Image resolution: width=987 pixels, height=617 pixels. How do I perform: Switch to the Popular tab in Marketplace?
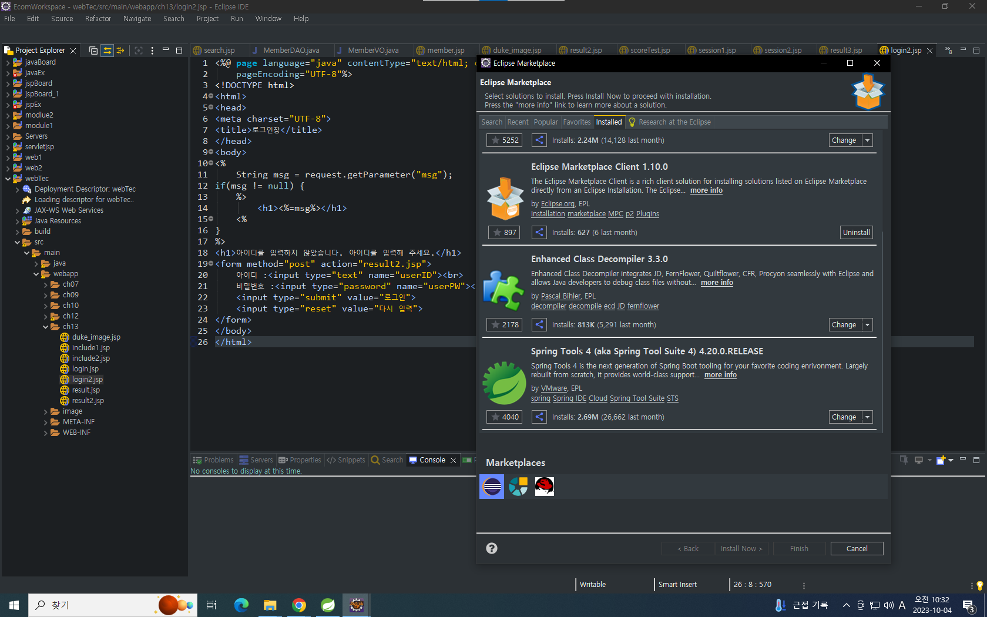point(546,122)
